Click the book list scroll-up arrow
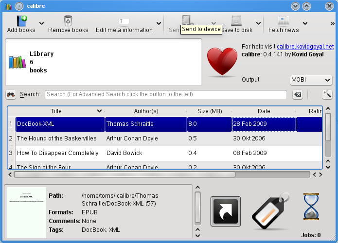 (x=328, y=109)
